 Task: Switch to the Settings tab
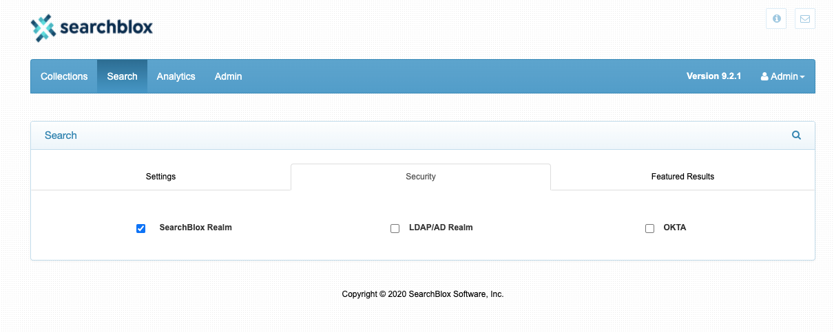click(x=160, y=177)
